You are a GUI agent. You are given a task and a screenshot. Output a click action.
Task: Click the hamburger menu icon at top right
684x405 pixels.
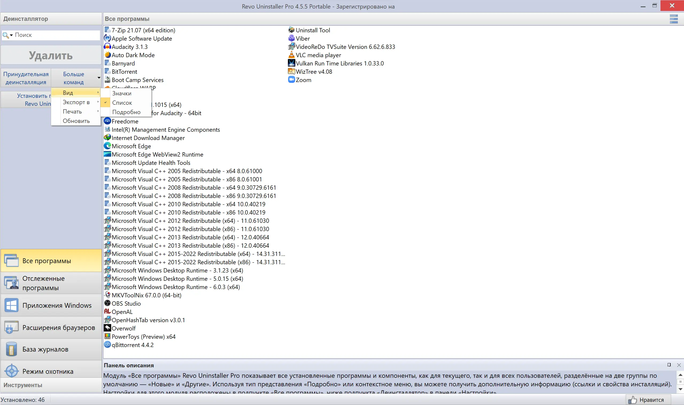pyautogui.click(x=673, y=19)
